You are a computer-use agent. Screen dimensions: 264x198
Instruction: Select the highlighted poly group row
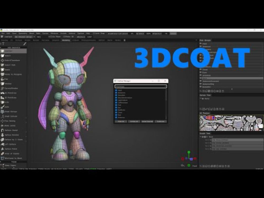click(231, 78)
